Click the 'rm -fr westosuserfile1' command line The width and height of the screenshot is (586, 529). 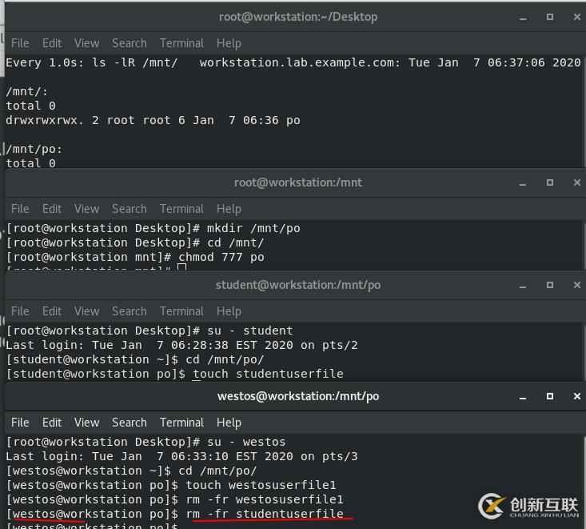[x=174, y=499]
